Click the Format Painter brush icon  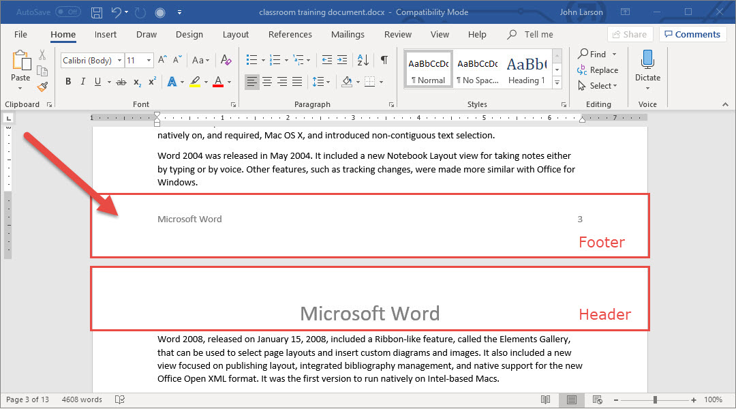(x=42, y=87)
